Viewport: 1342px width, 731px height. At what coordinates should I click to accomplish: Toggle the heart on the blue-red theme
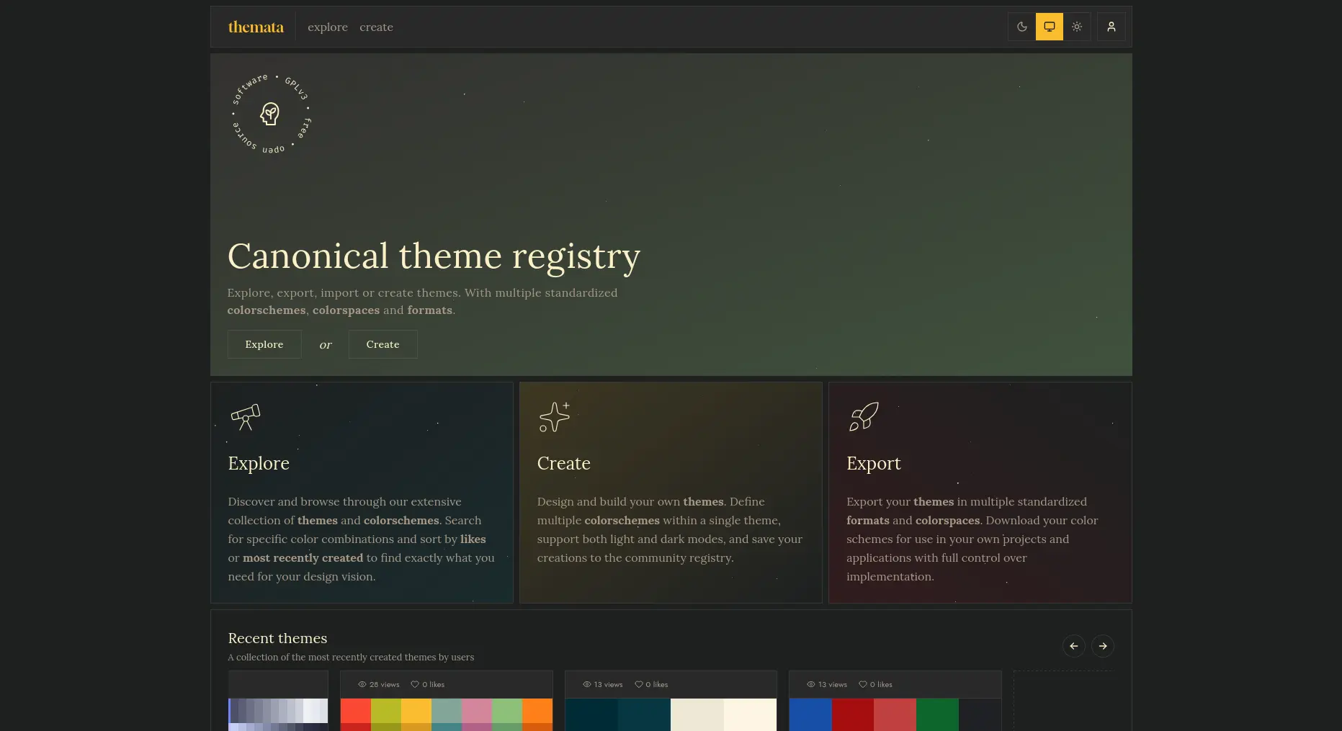(863, 684)
